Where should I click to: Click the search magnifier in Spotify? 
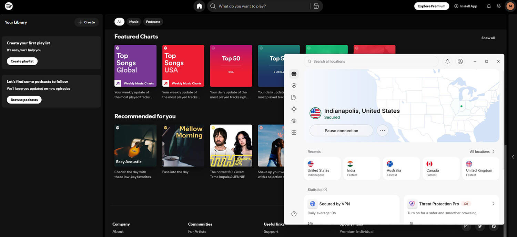click(213, 6)
